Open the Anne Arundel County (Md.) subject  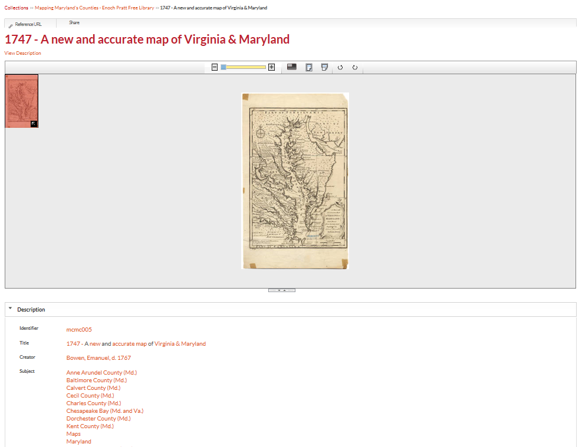pyautogui.click(x=101, y=372)
